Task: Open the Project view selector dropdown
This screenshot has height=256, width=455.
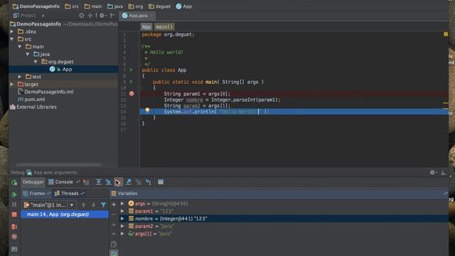Action: coord(43,16)
